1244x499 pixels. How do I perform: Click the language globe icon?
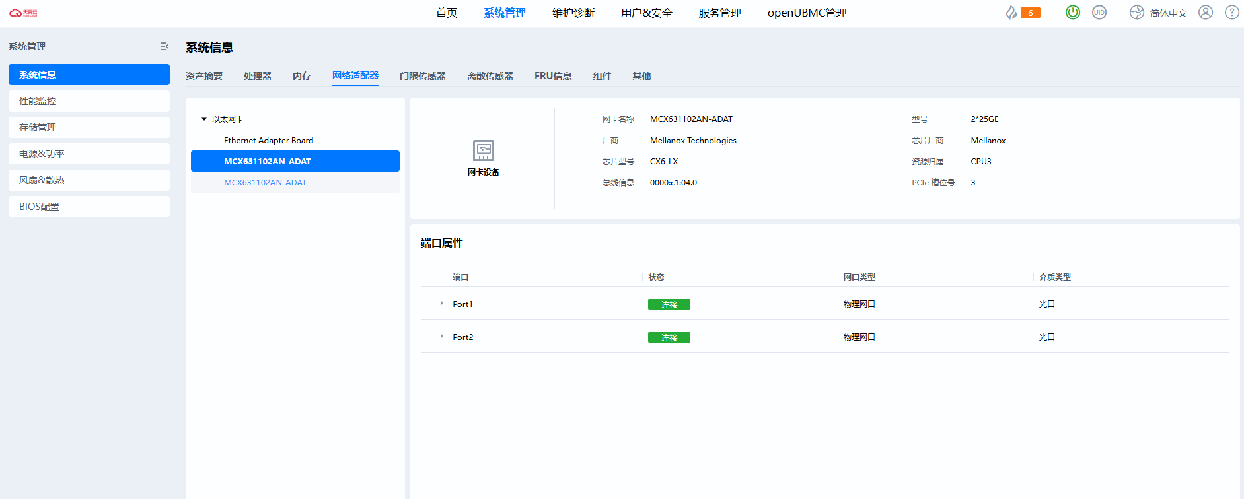coord(1136,13)
